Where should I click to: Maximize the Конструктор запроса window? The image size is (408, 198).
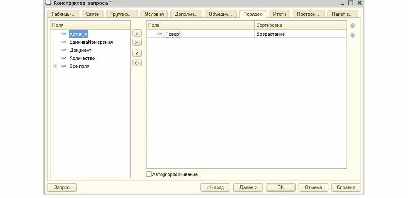[x=351, y=3]
